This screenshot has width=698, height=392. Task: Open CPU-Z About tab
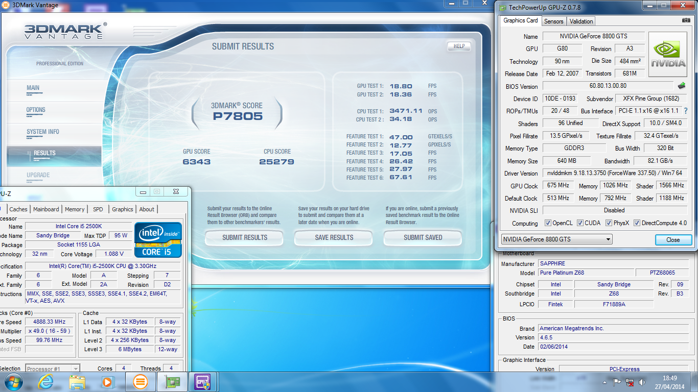[147, 209]
